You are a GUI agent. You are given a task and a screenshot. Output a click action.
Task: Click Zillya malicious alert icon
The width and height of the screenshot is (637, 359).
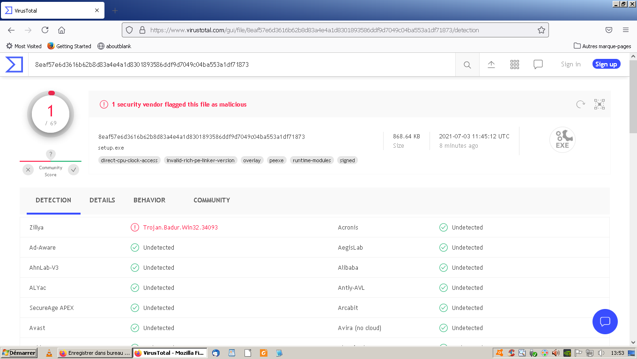(x=135, y=228)
